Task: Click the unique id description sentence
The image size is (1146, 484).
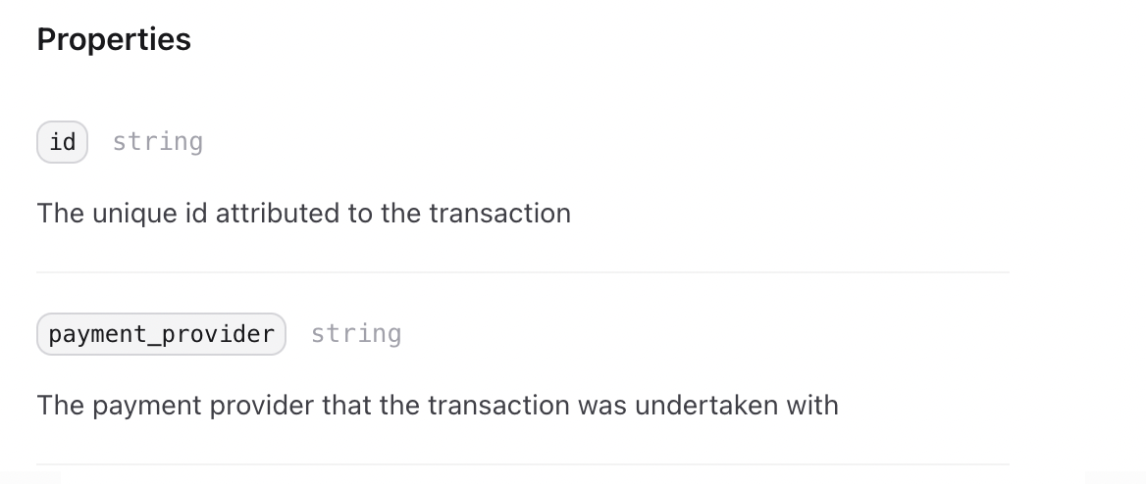Action: [303, 214]
